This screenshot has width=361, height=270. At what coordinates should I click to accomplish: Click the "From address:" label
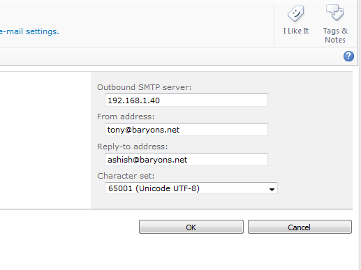126,117
